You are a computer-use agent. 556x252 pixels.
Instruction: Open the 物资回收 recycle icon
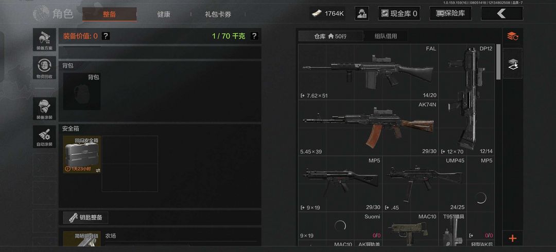tap(44, 68)
